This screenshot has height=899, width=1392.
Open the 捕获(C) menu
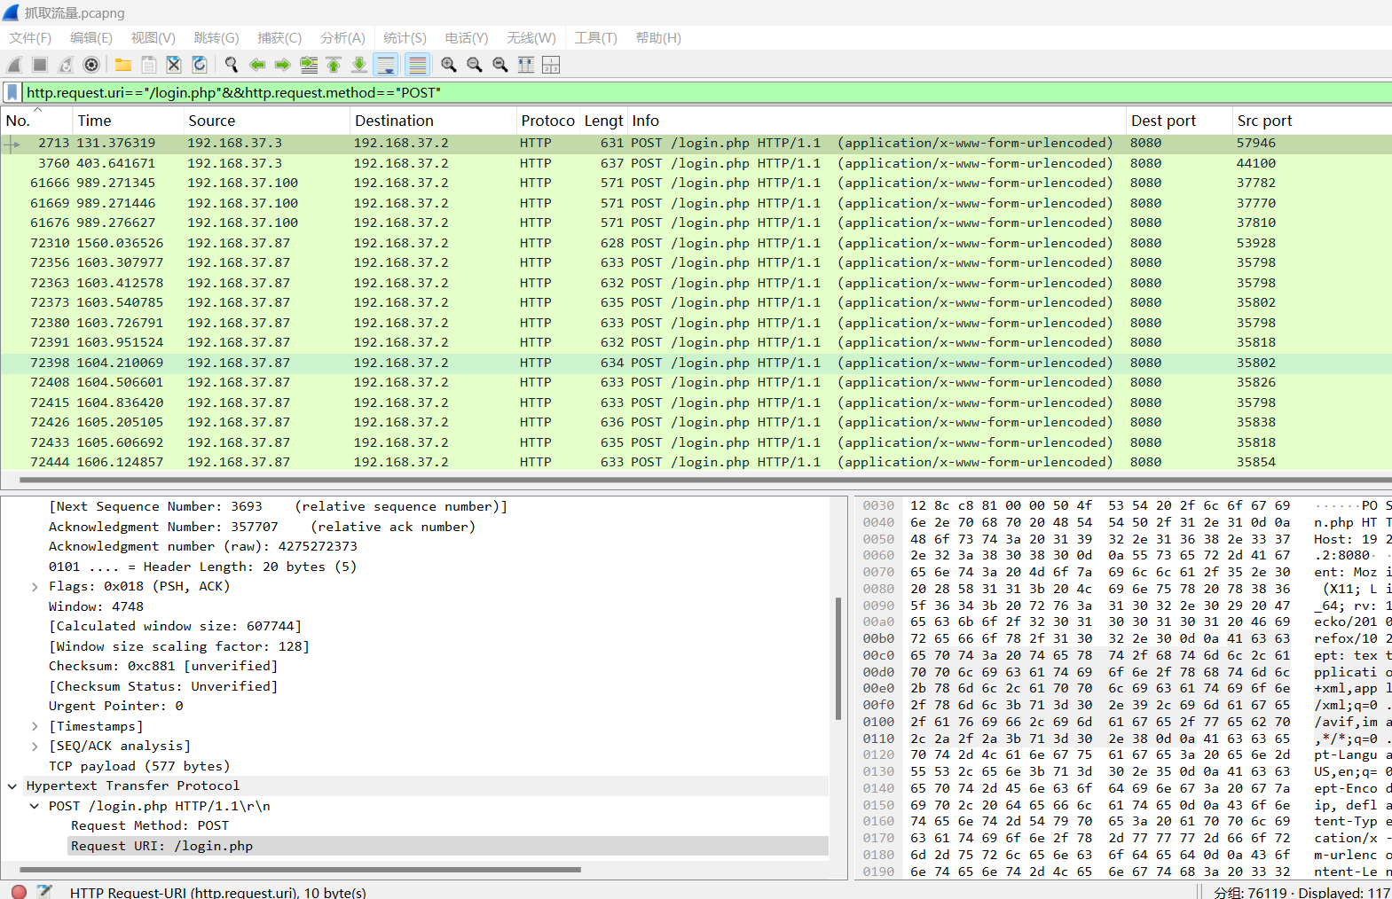[x=279, y=38]
